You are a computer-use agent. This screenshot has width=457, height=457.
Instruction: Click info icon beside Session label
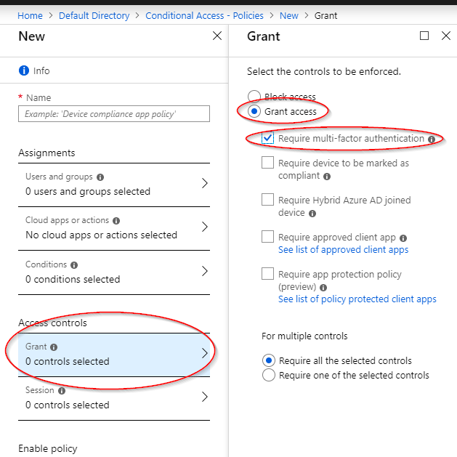62,391
